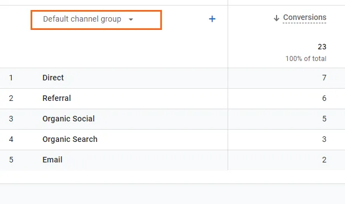Image resolution: width=345 pixels, height=204 pixels.
Task: Select the Email channel row label
Action: coord(52,160)
